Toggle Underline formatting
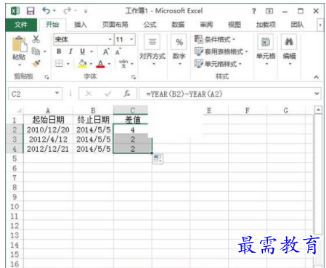Viewport: 326px width, 268px height. point(83,52)
